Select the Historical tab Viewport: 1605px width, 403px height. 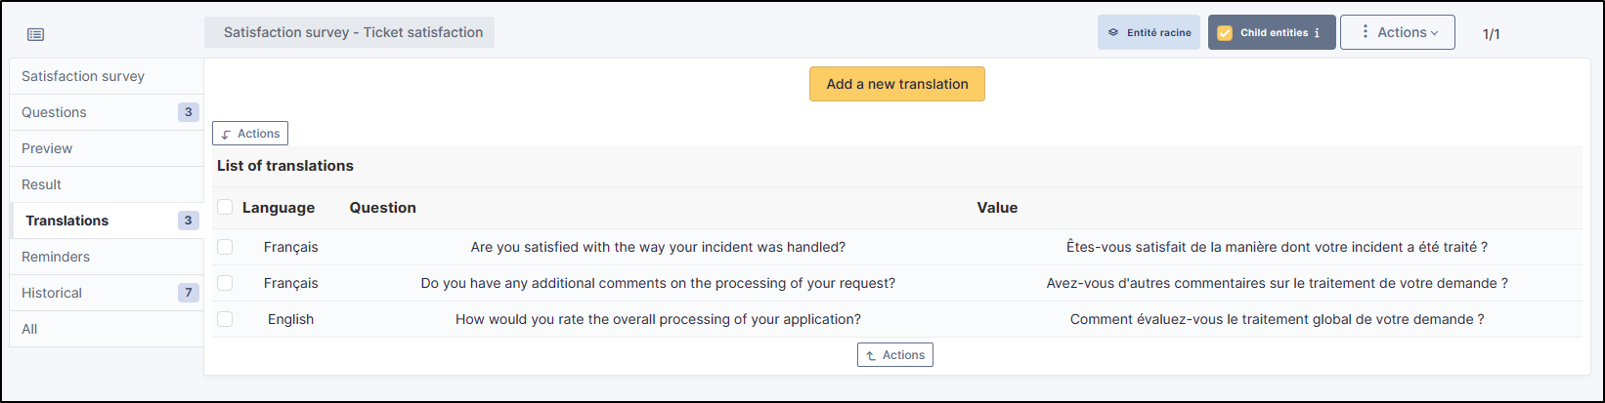52,293
